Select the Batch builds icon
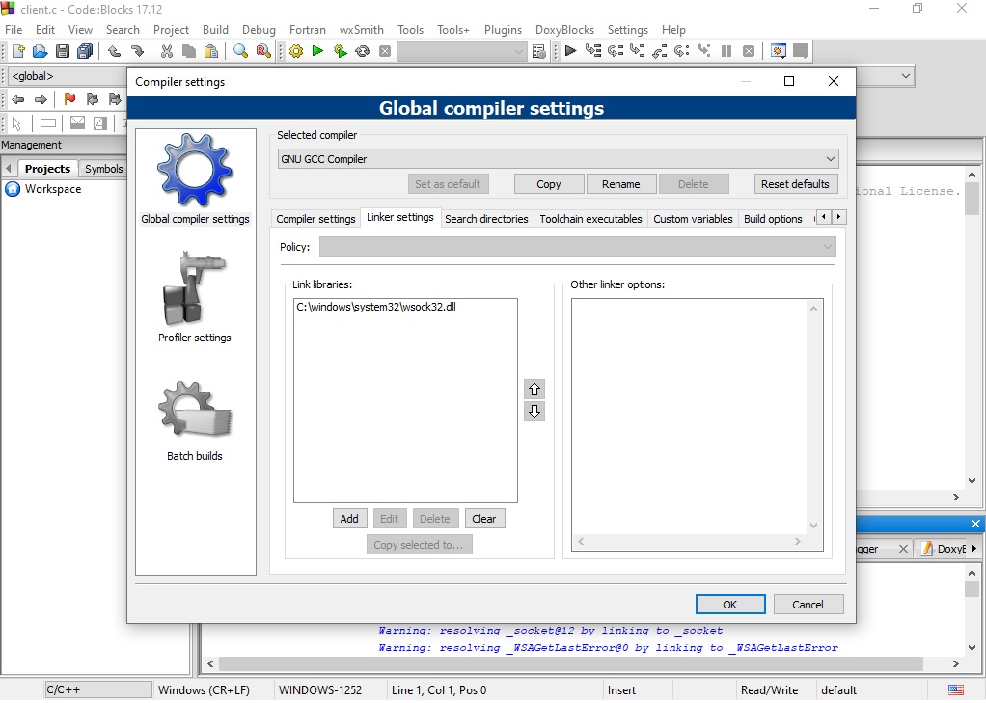 pyautogui.click(x=194, y=421)
